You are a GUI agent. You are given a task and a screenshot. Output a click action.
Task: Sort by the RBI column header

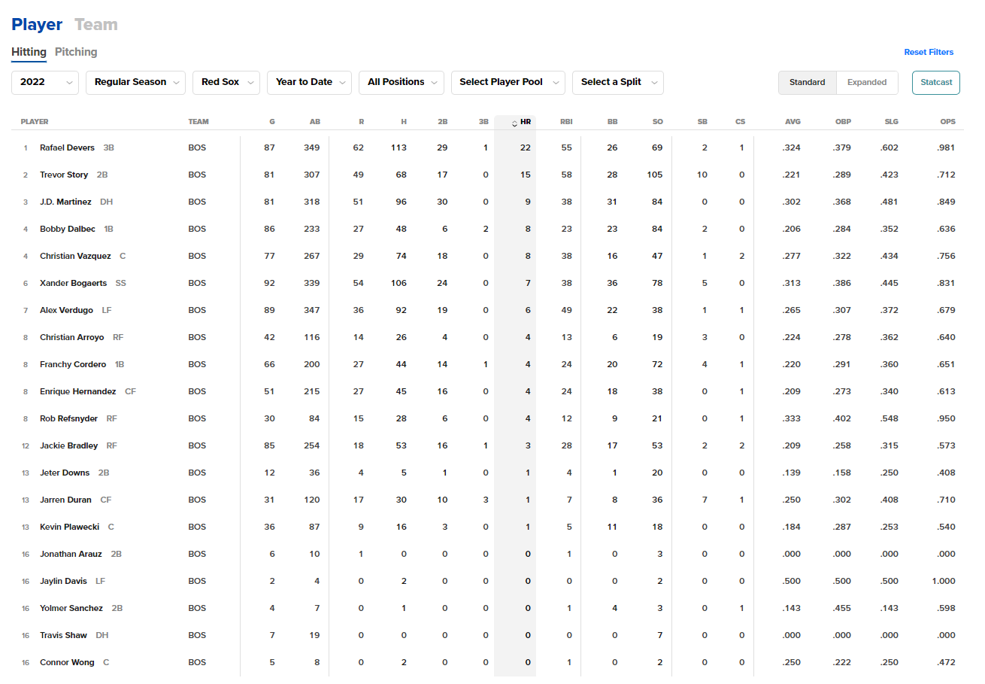[566, 122]
